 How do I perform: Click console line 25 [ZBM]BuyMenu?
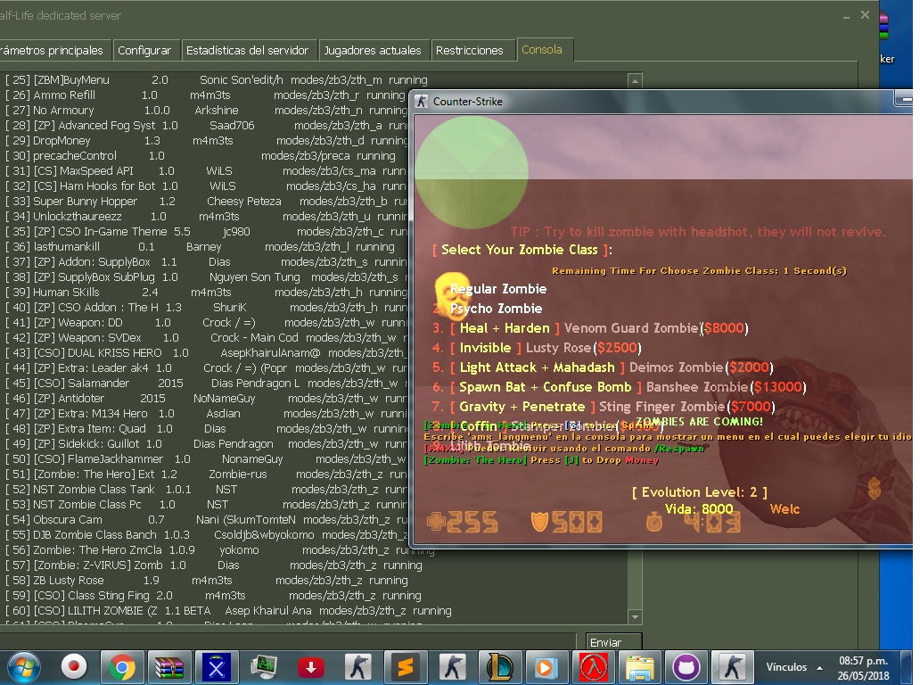tap(216, 80)
